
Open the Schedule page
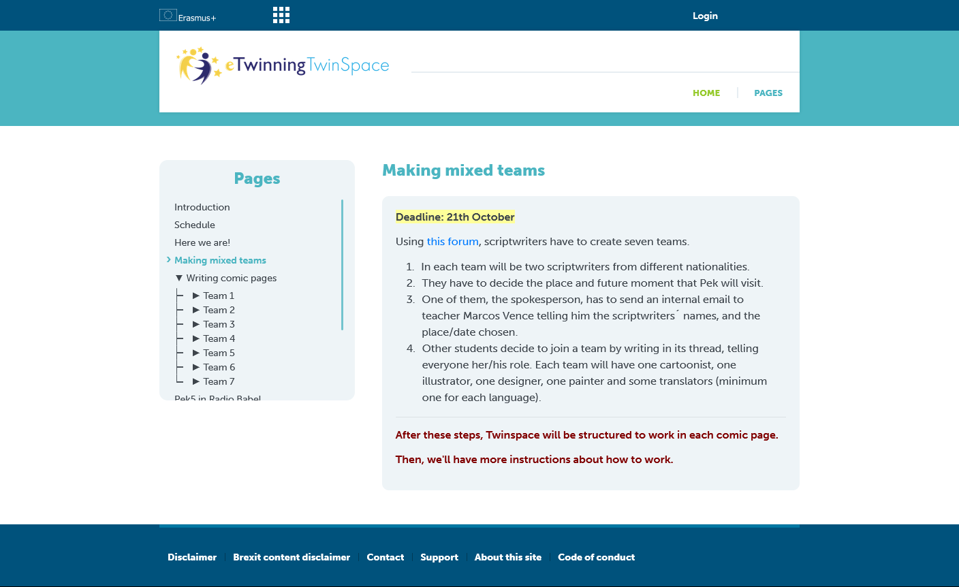pos(195,225)
